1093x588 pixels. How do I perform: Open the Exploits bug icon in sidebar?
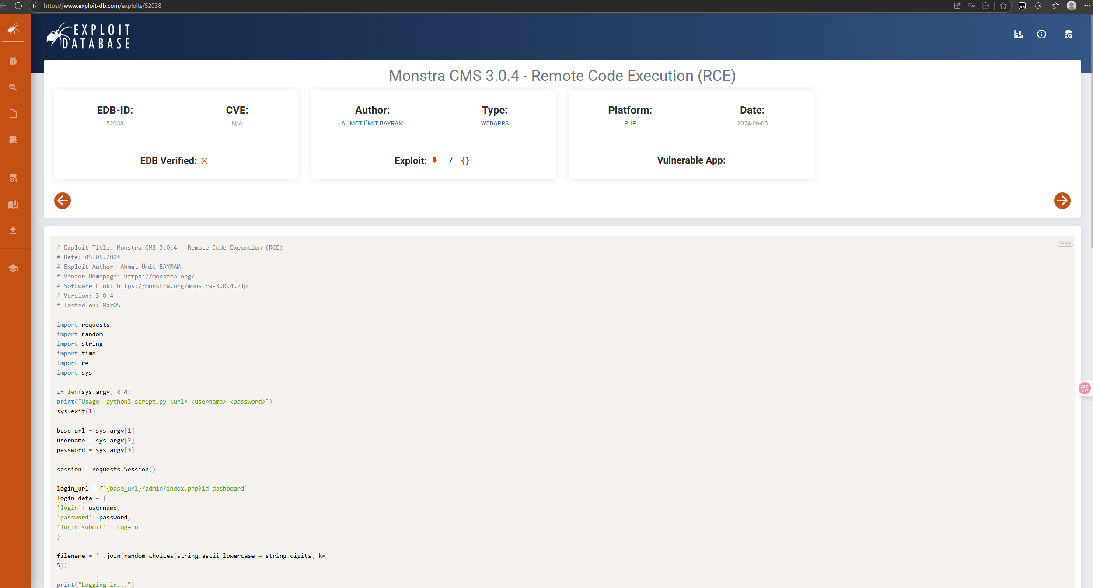[13, 61]
